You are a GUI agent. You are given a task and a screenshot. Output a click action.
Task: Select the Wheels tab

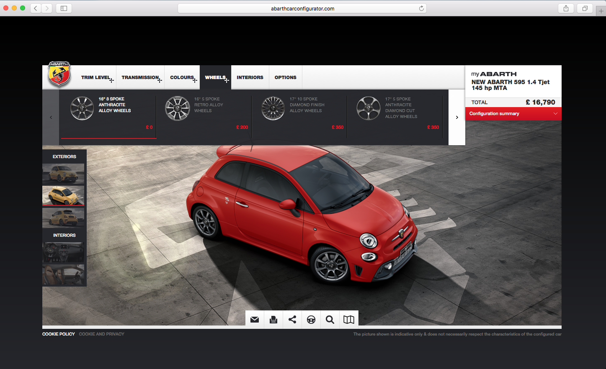pos(215,77)
